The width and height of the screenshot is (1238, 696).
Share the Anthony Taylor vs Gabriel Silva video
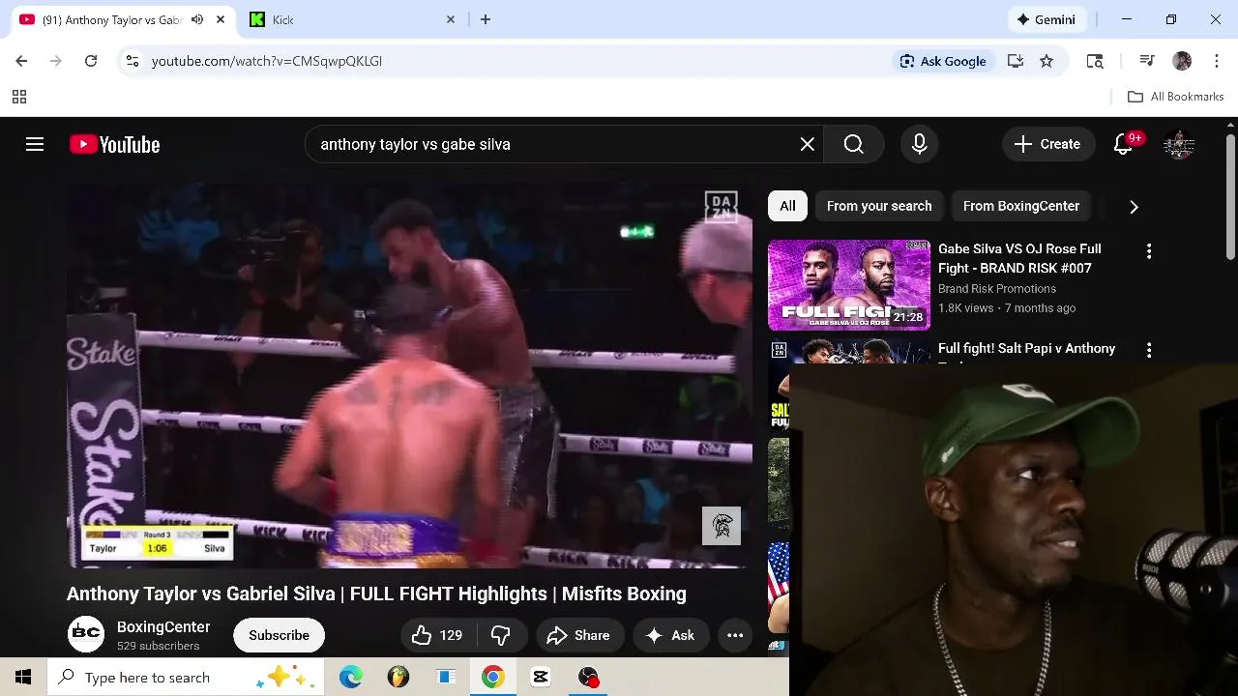[578, 635]
